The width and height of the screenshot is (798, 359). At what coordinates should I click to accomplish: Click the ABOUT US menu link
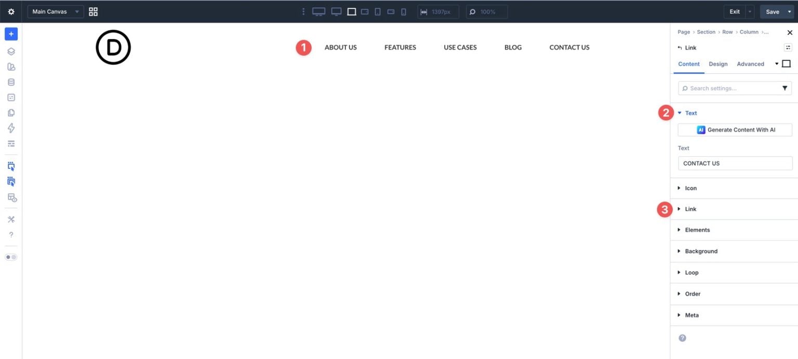[x=340, y=47]
